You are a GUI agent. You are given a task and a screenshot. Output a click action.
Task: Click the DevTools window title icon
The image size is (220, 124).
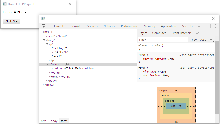coord(43,19)
